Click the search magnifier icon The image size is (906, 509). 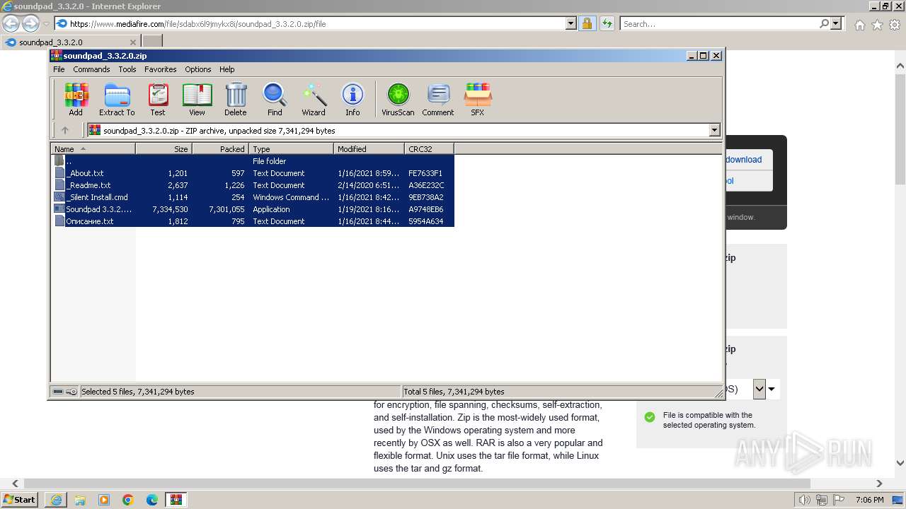pyautogui.click(x=824, y=23)
